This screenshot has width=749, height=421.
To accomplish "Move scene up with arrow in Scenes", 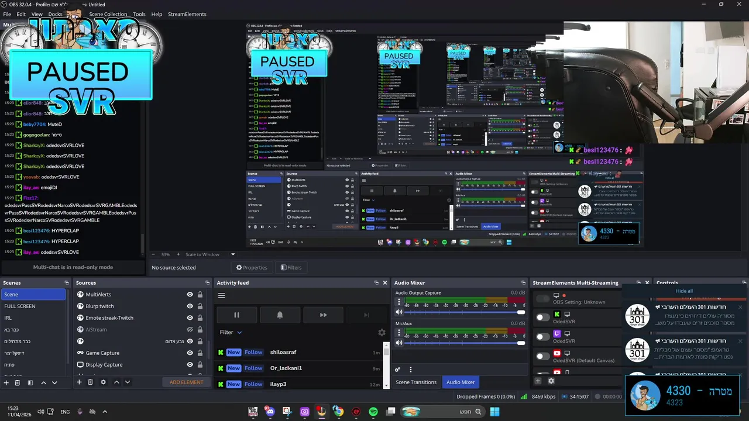I will [43, 382].
